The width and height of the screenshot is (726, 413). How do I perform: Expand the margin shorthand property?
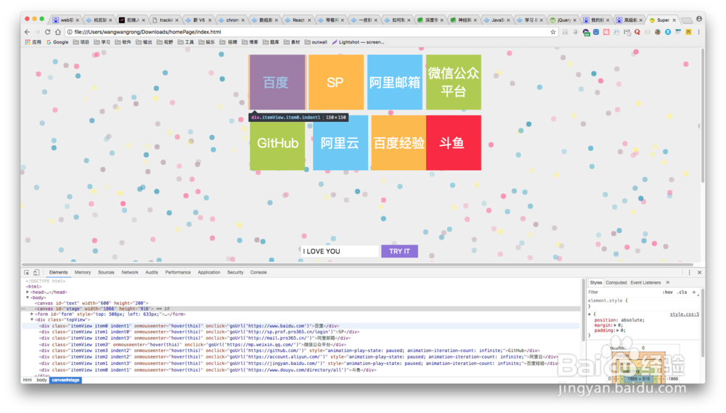(616, 325)
